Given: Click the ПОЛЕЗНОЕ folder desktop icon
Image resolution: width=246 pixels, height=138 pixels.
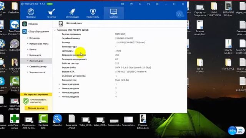Looking at the screenshot, I should click(x=228, y=64).
